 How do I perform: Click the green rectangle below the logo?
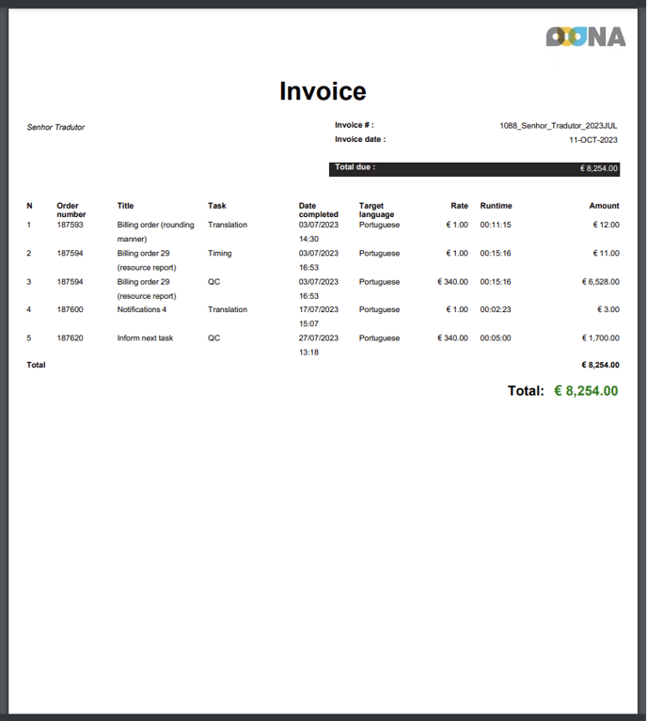[x=583, y=62]
